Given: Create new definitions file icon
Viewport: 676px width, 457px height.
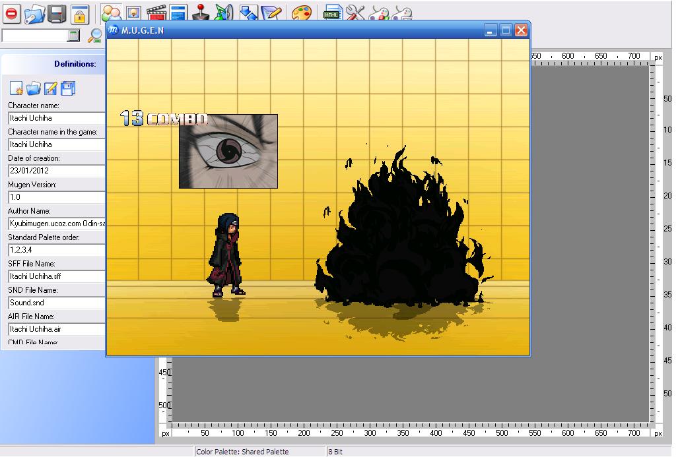Looking at the screenshot, I should point(17,88).
